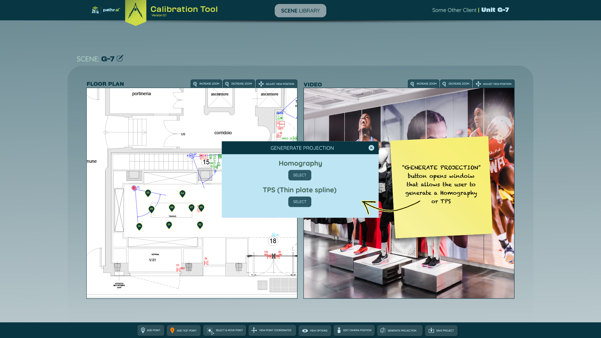
Task: Open View Options eye button
Action: 315,330
